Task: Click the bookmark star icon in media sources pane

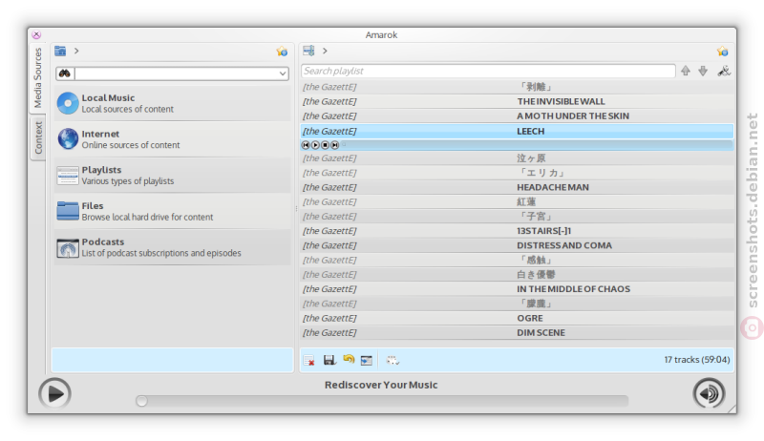Action: tap(282, 52)
